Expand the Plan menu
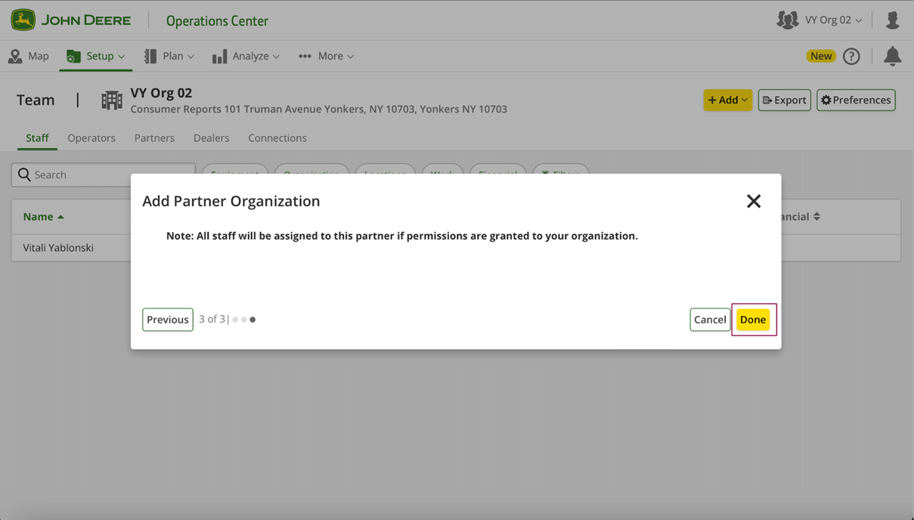This screenshot has height=520, width=914. [x=169, y=56]
